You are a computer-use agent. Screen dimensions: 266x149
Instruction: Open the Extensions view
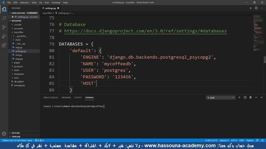click(x=4, y=45)
